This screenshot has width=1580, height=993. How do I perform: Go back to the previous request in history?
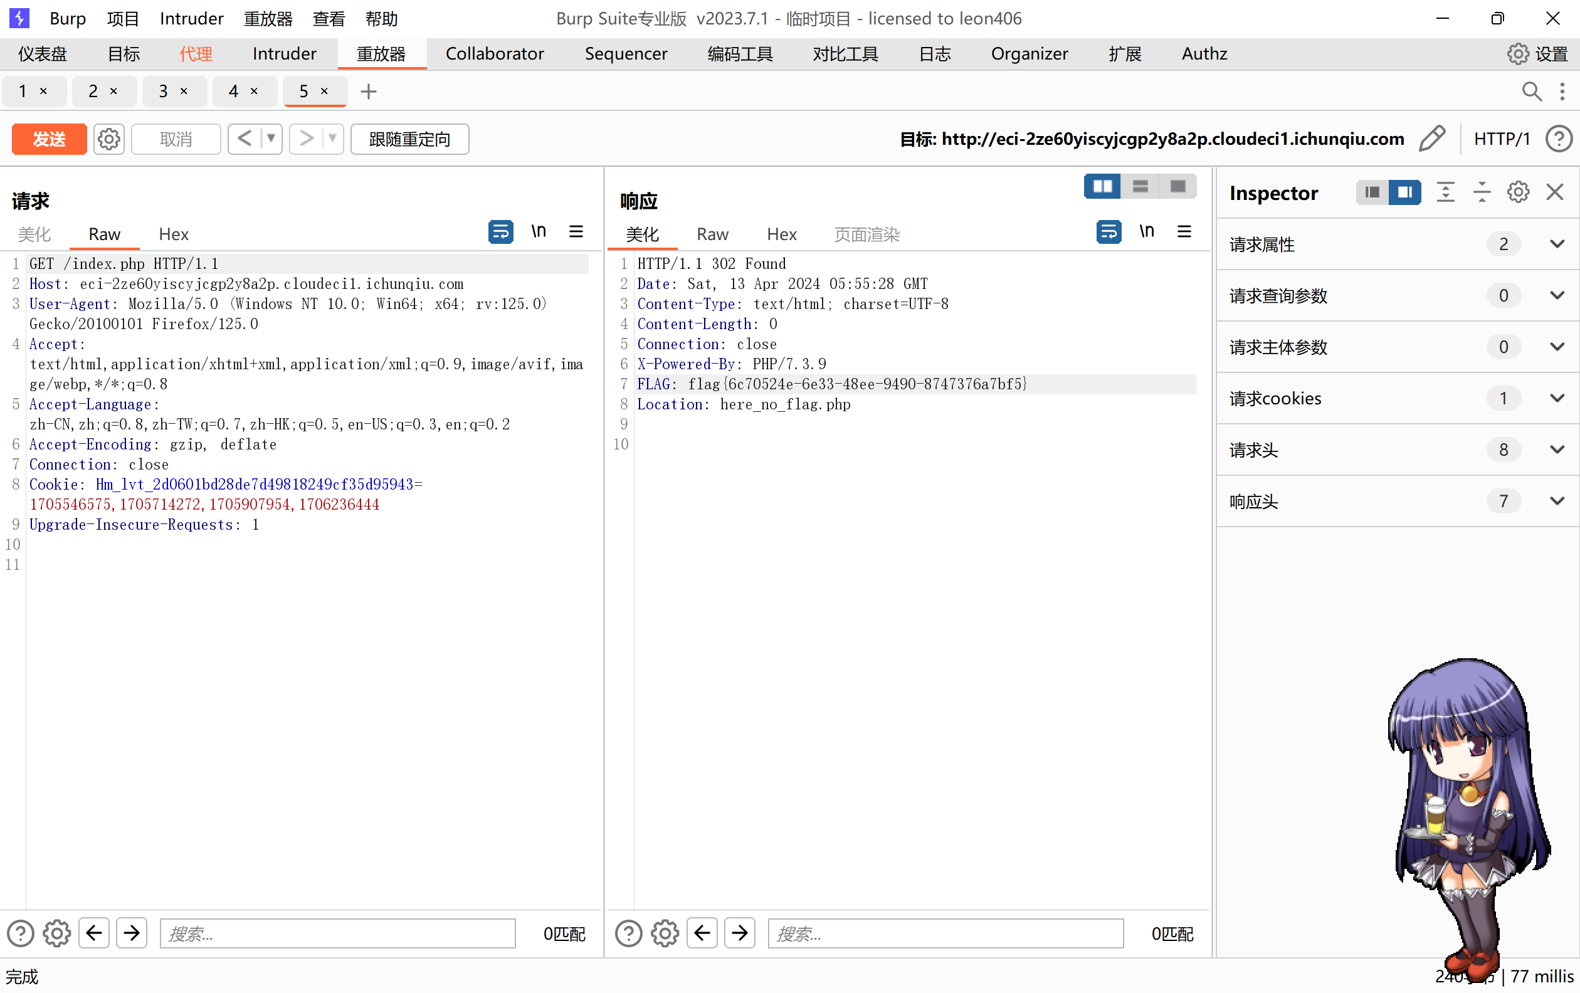(244, 139)
